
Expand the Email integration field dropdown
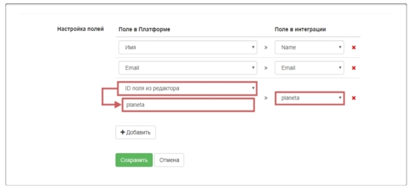309,68
